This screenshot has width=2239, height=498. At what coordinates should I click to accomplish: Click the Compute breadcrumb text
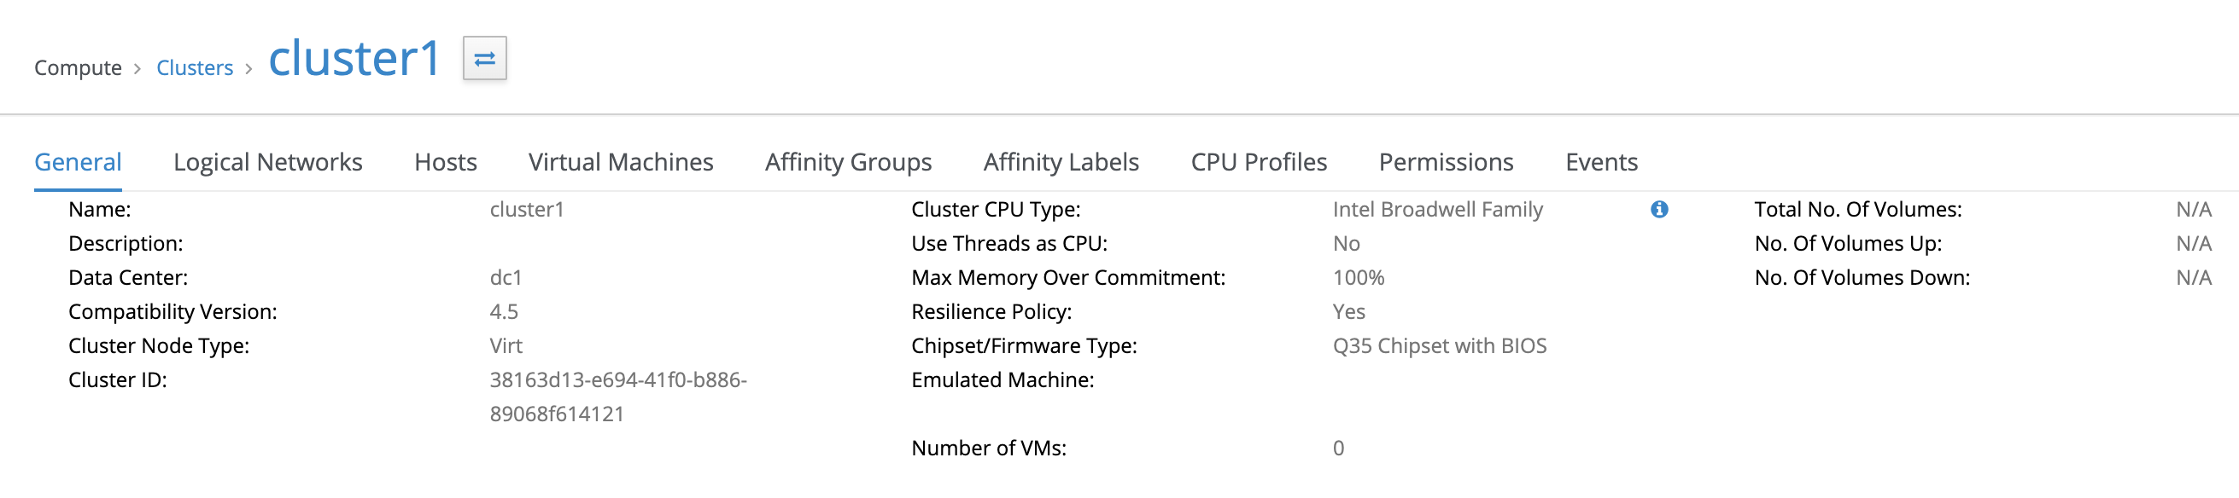(79, 67)
